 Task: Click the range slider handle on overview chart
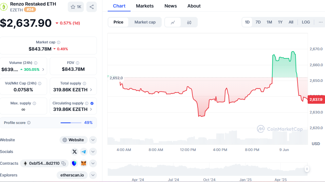point(307,169)
